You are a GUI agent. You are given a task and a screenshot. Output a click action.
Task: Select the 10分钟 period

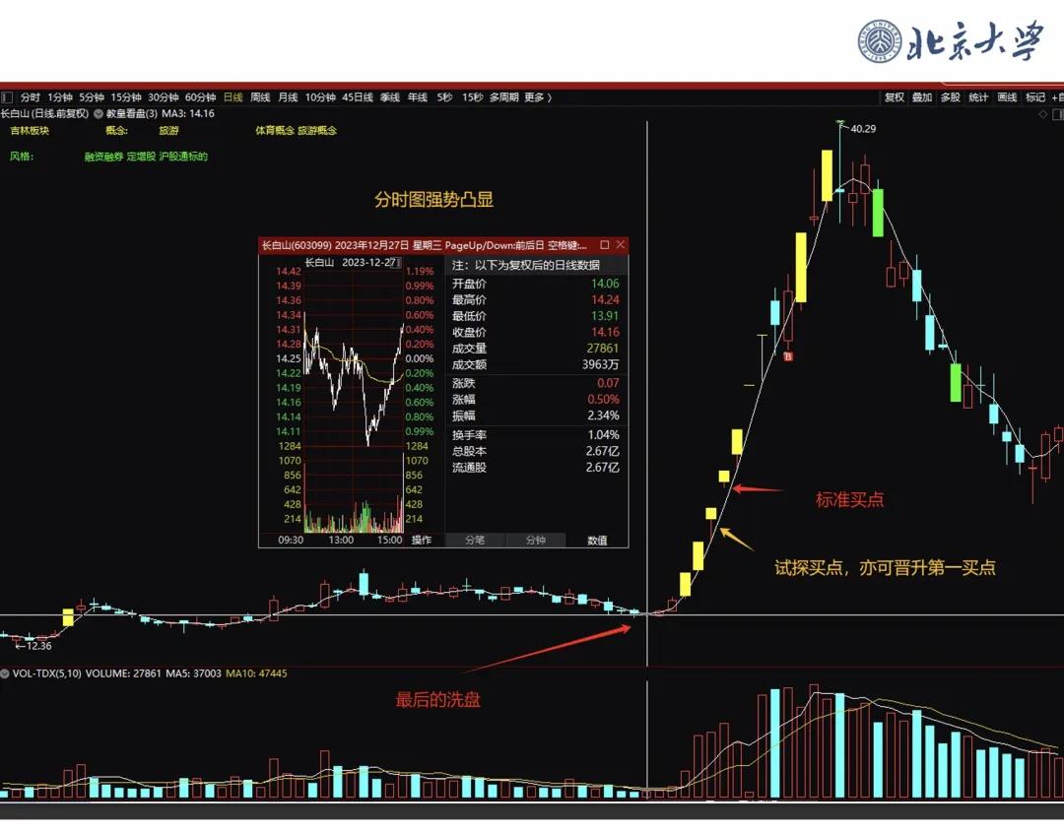[320, 97]
